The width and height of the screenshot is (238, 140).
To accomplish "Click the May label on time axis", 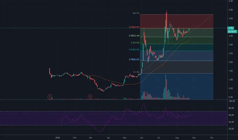I will click(124, 137).
